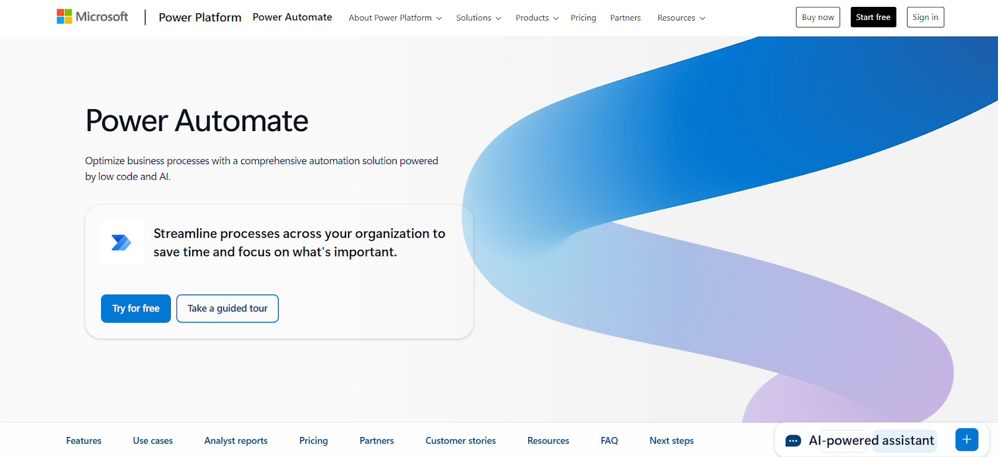
Task: Click the AI-powered assistant label
Action: click(x=871, y=441)
